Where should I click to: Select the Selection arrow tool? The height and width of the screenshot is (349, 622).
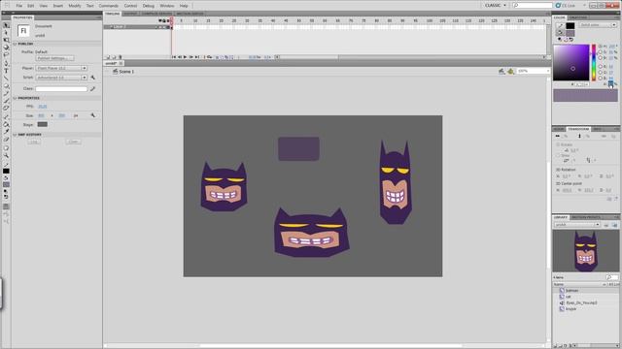click(6, 25)
